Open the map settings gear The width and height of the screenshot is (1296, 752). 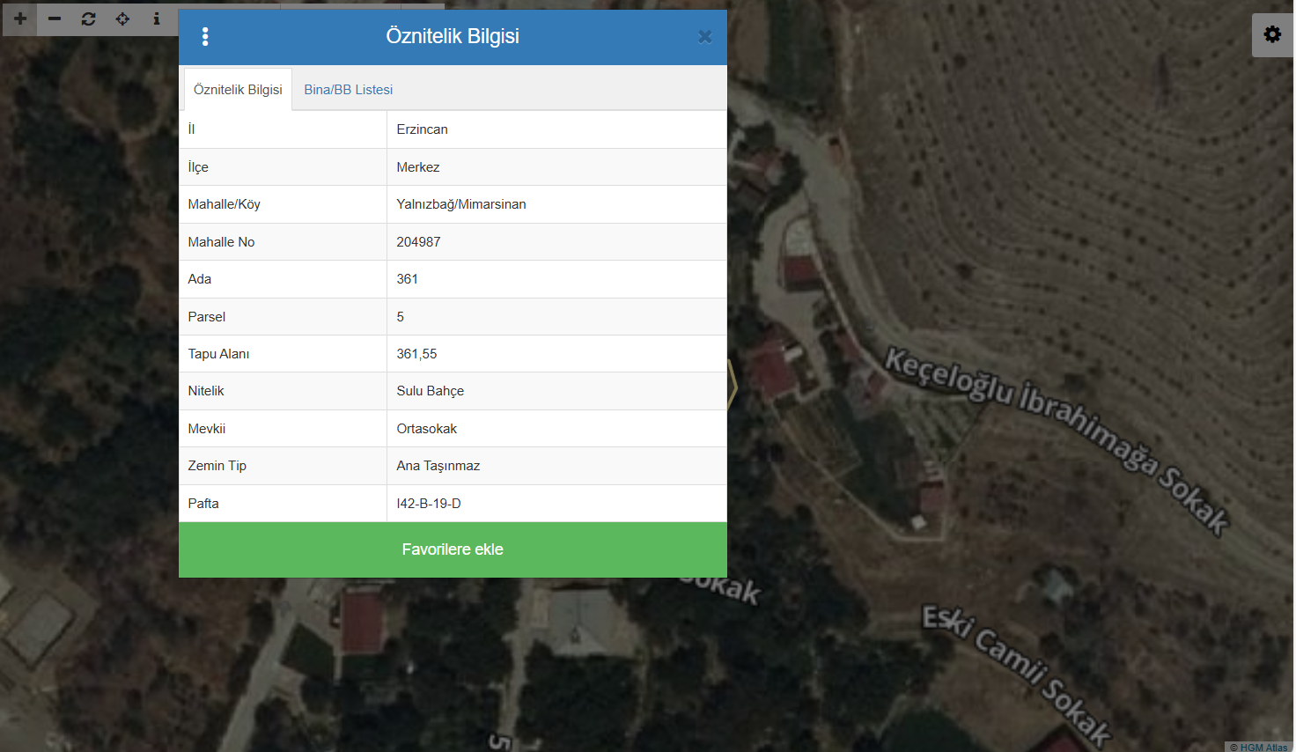(x=1272, y=34)
